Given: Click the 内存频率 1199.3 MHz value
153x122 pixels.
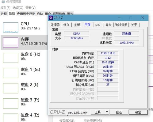Looking at the screenshot, I should coord(108,53).
